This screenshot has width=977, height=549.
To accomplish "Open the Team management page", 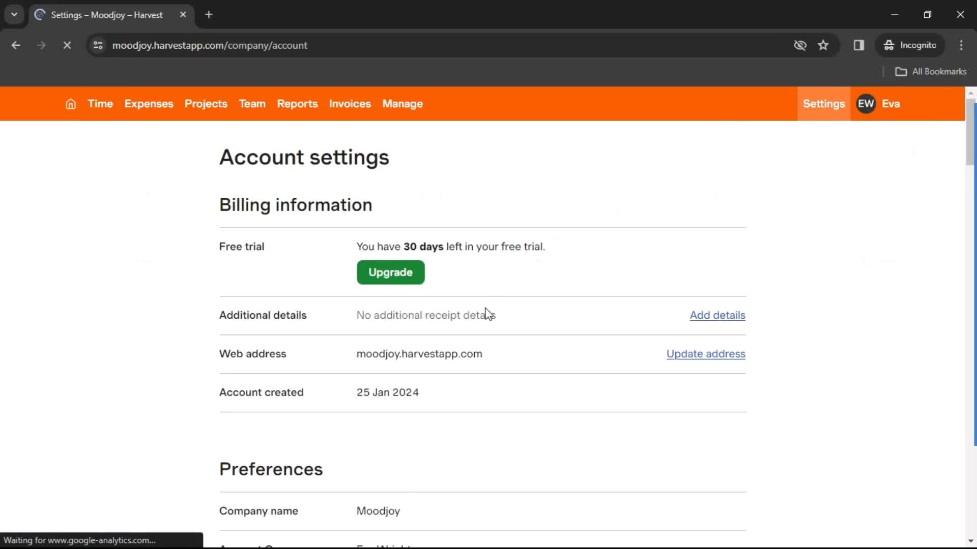I will 252,104.
